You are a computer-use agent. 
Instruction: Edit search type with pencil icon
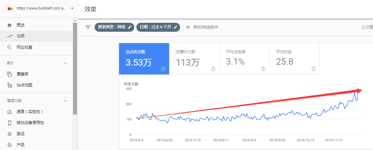click(130, 27)
